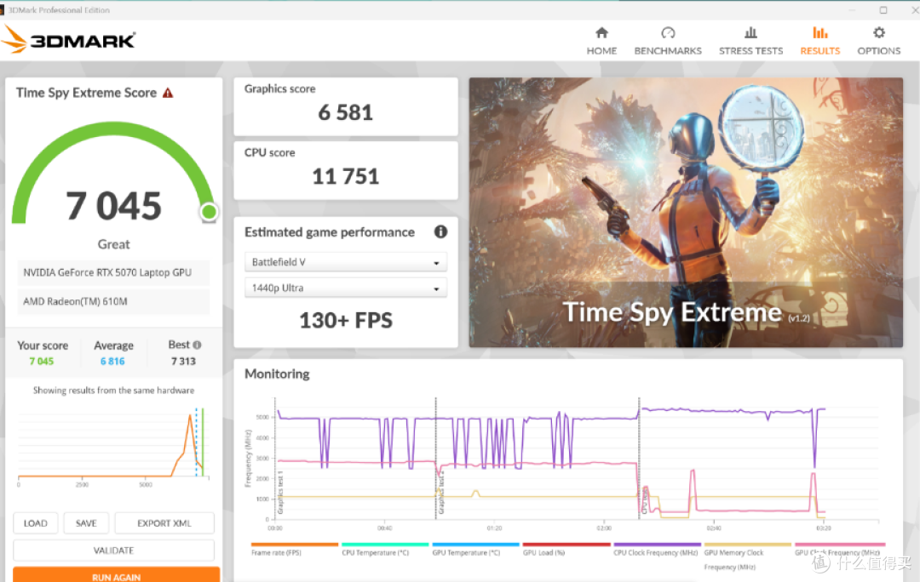Click the CPU score value 11 751
This screenshot has width=920, height=582.
[x=346, y=176]
